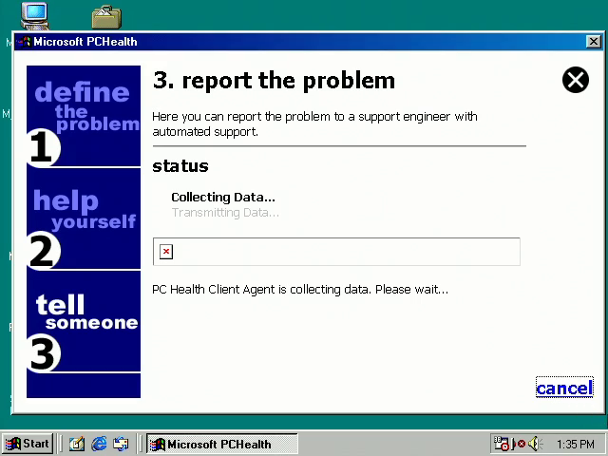
Task: Click the data collection progress bar
Action: click(x=336, y=252)
